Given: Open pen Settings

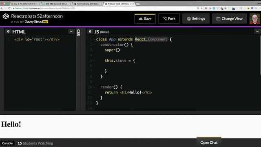Looking at the screenshot, I should pos(196,19).
